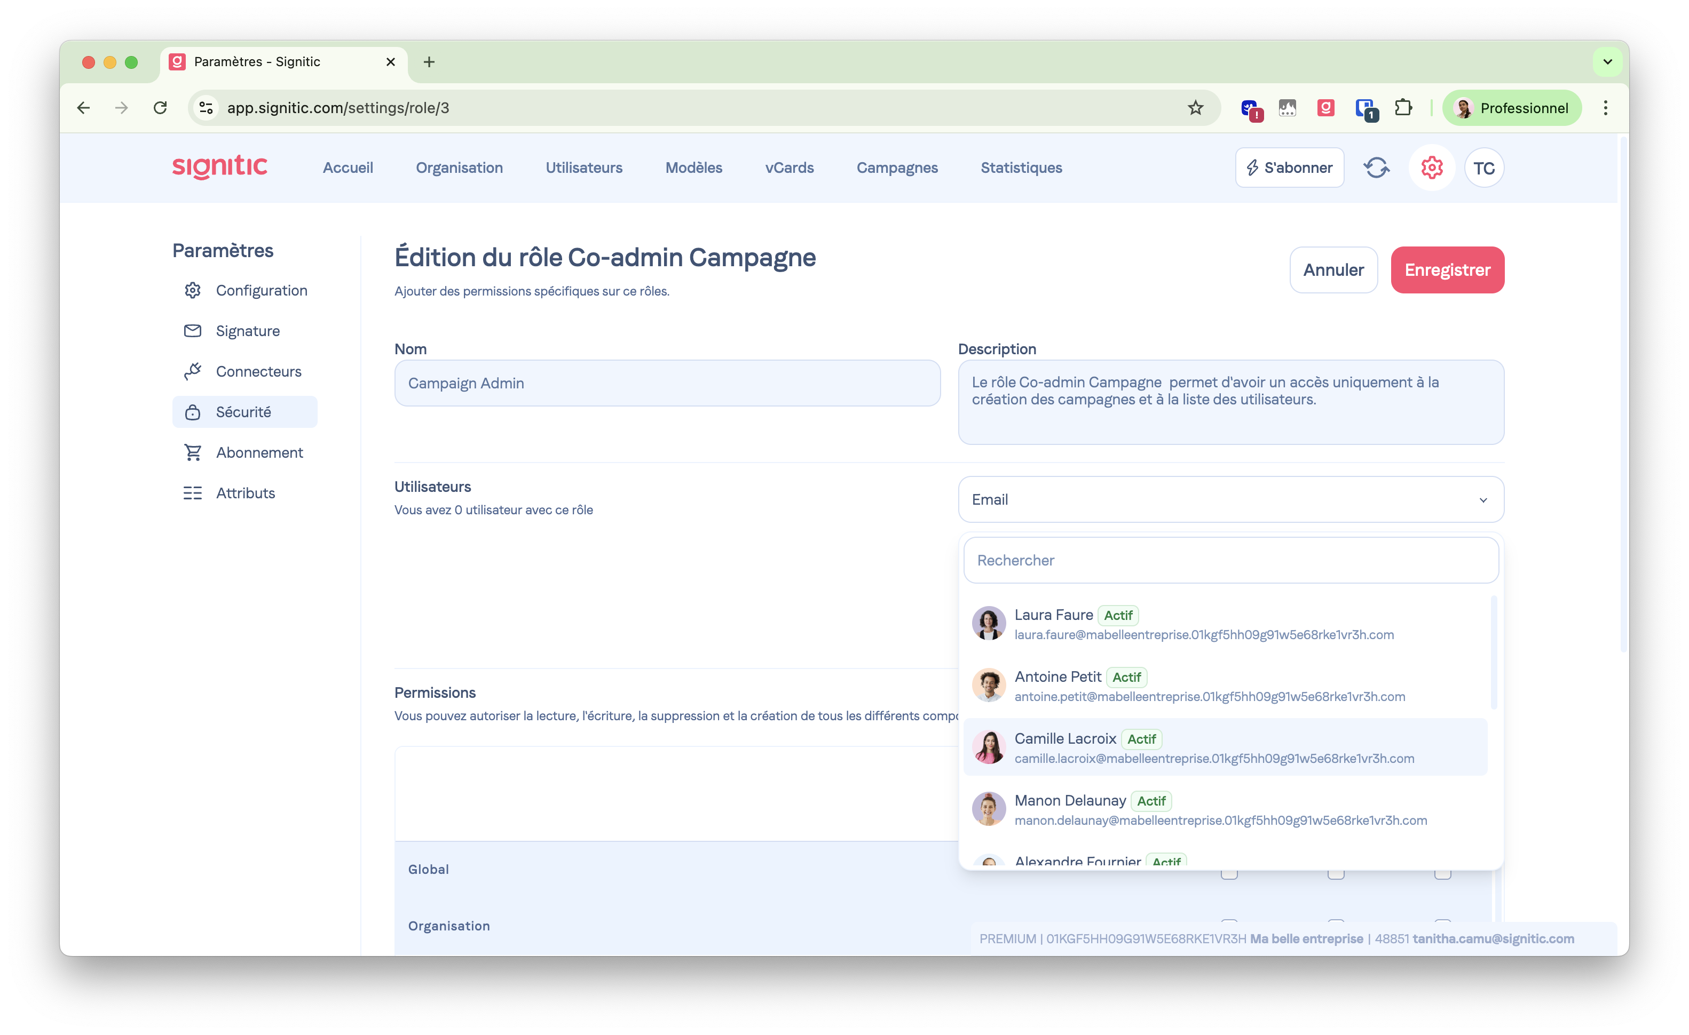This screenshot has height=1035, width=1689.
Task: Go to the Campagnes menu
Action: point(897,168)
